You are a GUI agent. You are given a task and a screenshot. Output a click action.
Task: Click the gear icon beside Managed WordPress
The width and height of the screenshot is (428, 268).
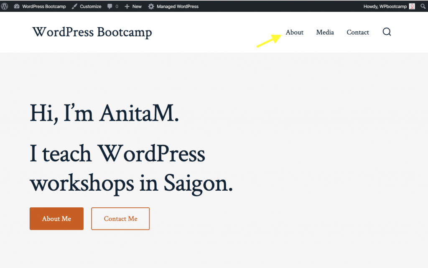tap(151, 6)
